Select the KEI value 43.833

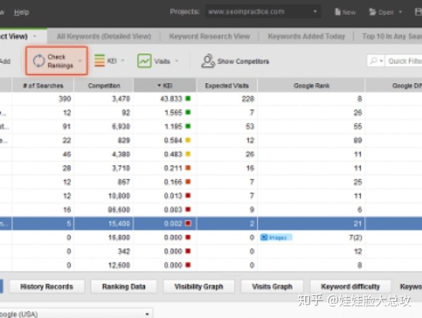point(171,98)
